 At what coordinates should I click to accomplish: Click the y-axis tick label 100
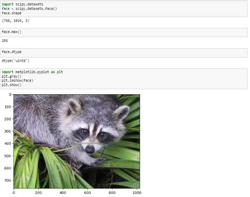[x=8, y=107]
